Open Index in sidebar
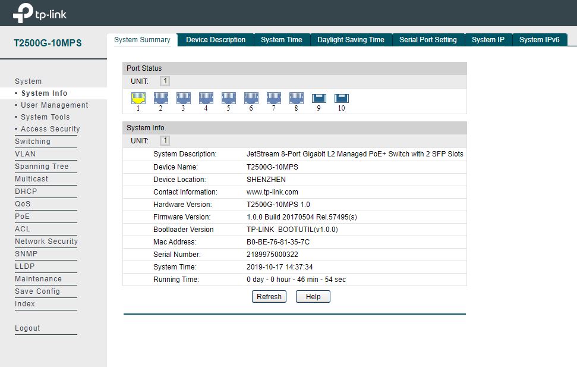Viewport: 577px width, 367px height. pos(25,304)
